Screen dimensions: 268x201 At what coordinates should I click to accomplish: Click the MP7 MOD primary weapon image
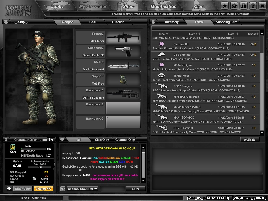tap(123, 37)
